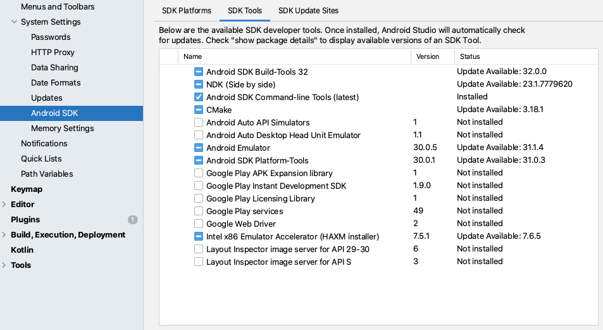The image size is (603, 330).
Task: Check Google Play services checkbox
Action: coord(199,211)
